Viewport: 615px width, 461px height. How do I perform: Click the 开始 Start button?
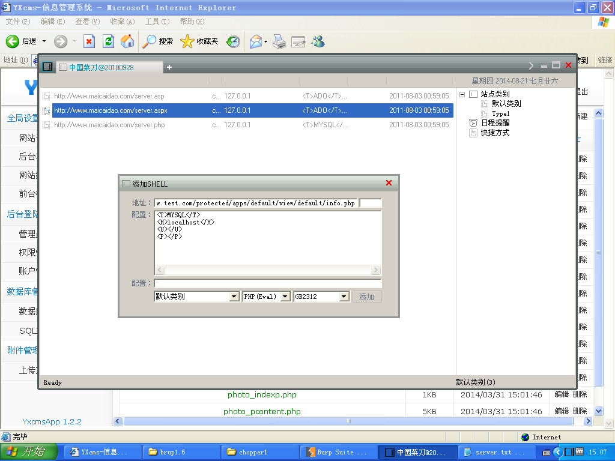pyautogui.click(x=29, y=452)
